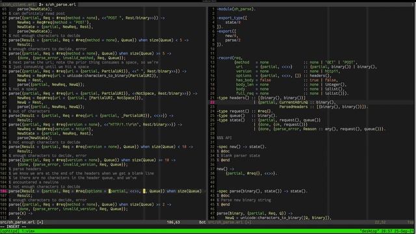The image size is (416, 234).
Task: Click 'CurrentHdrLnQ' on line 22
Action: click(x=293, y=102)
